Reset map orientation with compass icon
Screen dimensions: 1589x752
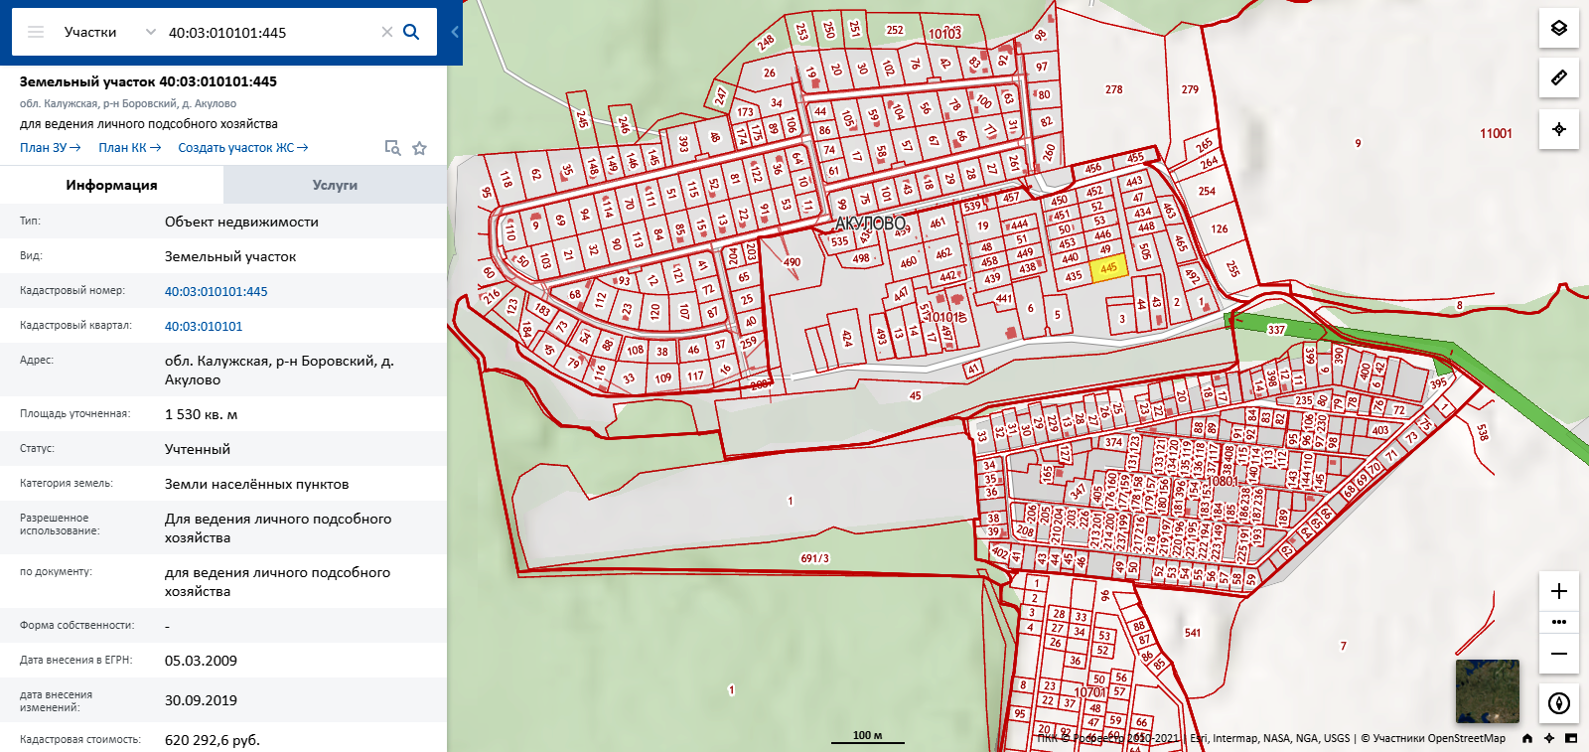[x=1559, y=703]
